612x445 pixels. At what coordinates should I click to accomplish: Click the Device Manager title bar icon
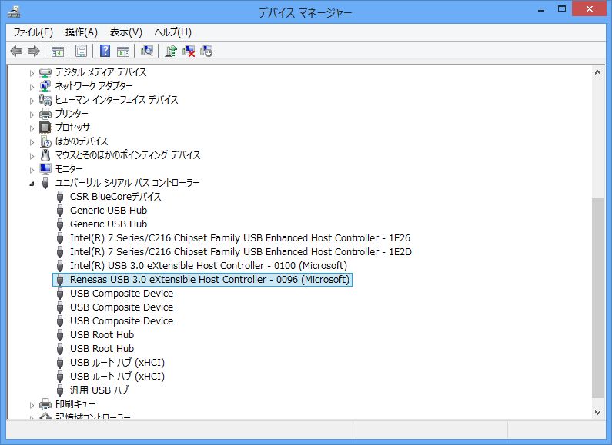coord(14,12)
